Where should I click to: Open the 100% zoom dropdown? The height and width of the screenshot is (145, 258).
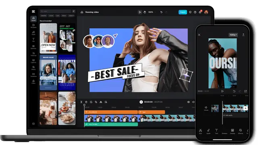(152, 12)
